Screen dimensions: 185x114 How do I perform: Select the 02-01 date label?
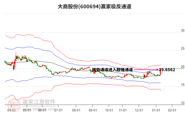click(172, 110)
